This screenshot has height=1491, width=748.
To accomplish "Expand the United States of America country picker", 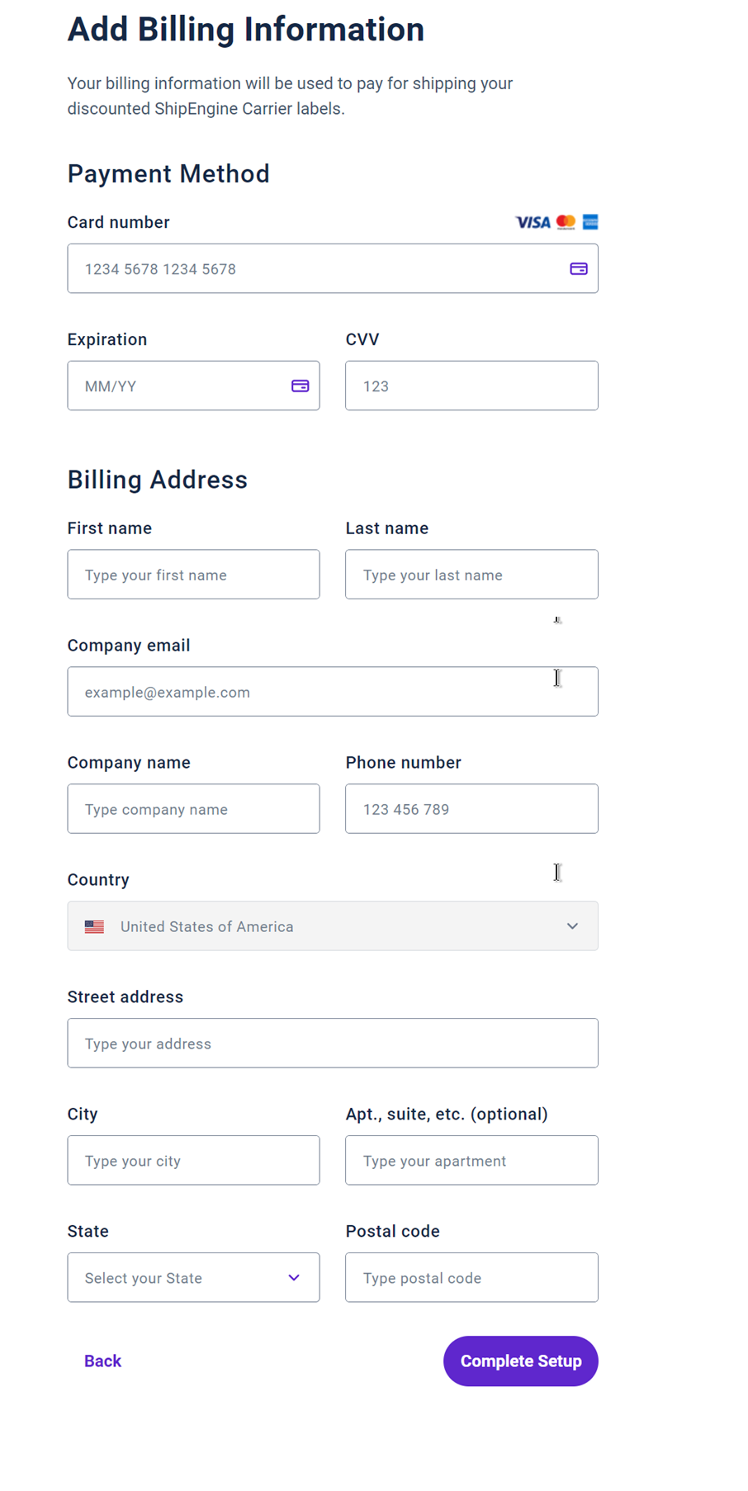I will [333, 926].
